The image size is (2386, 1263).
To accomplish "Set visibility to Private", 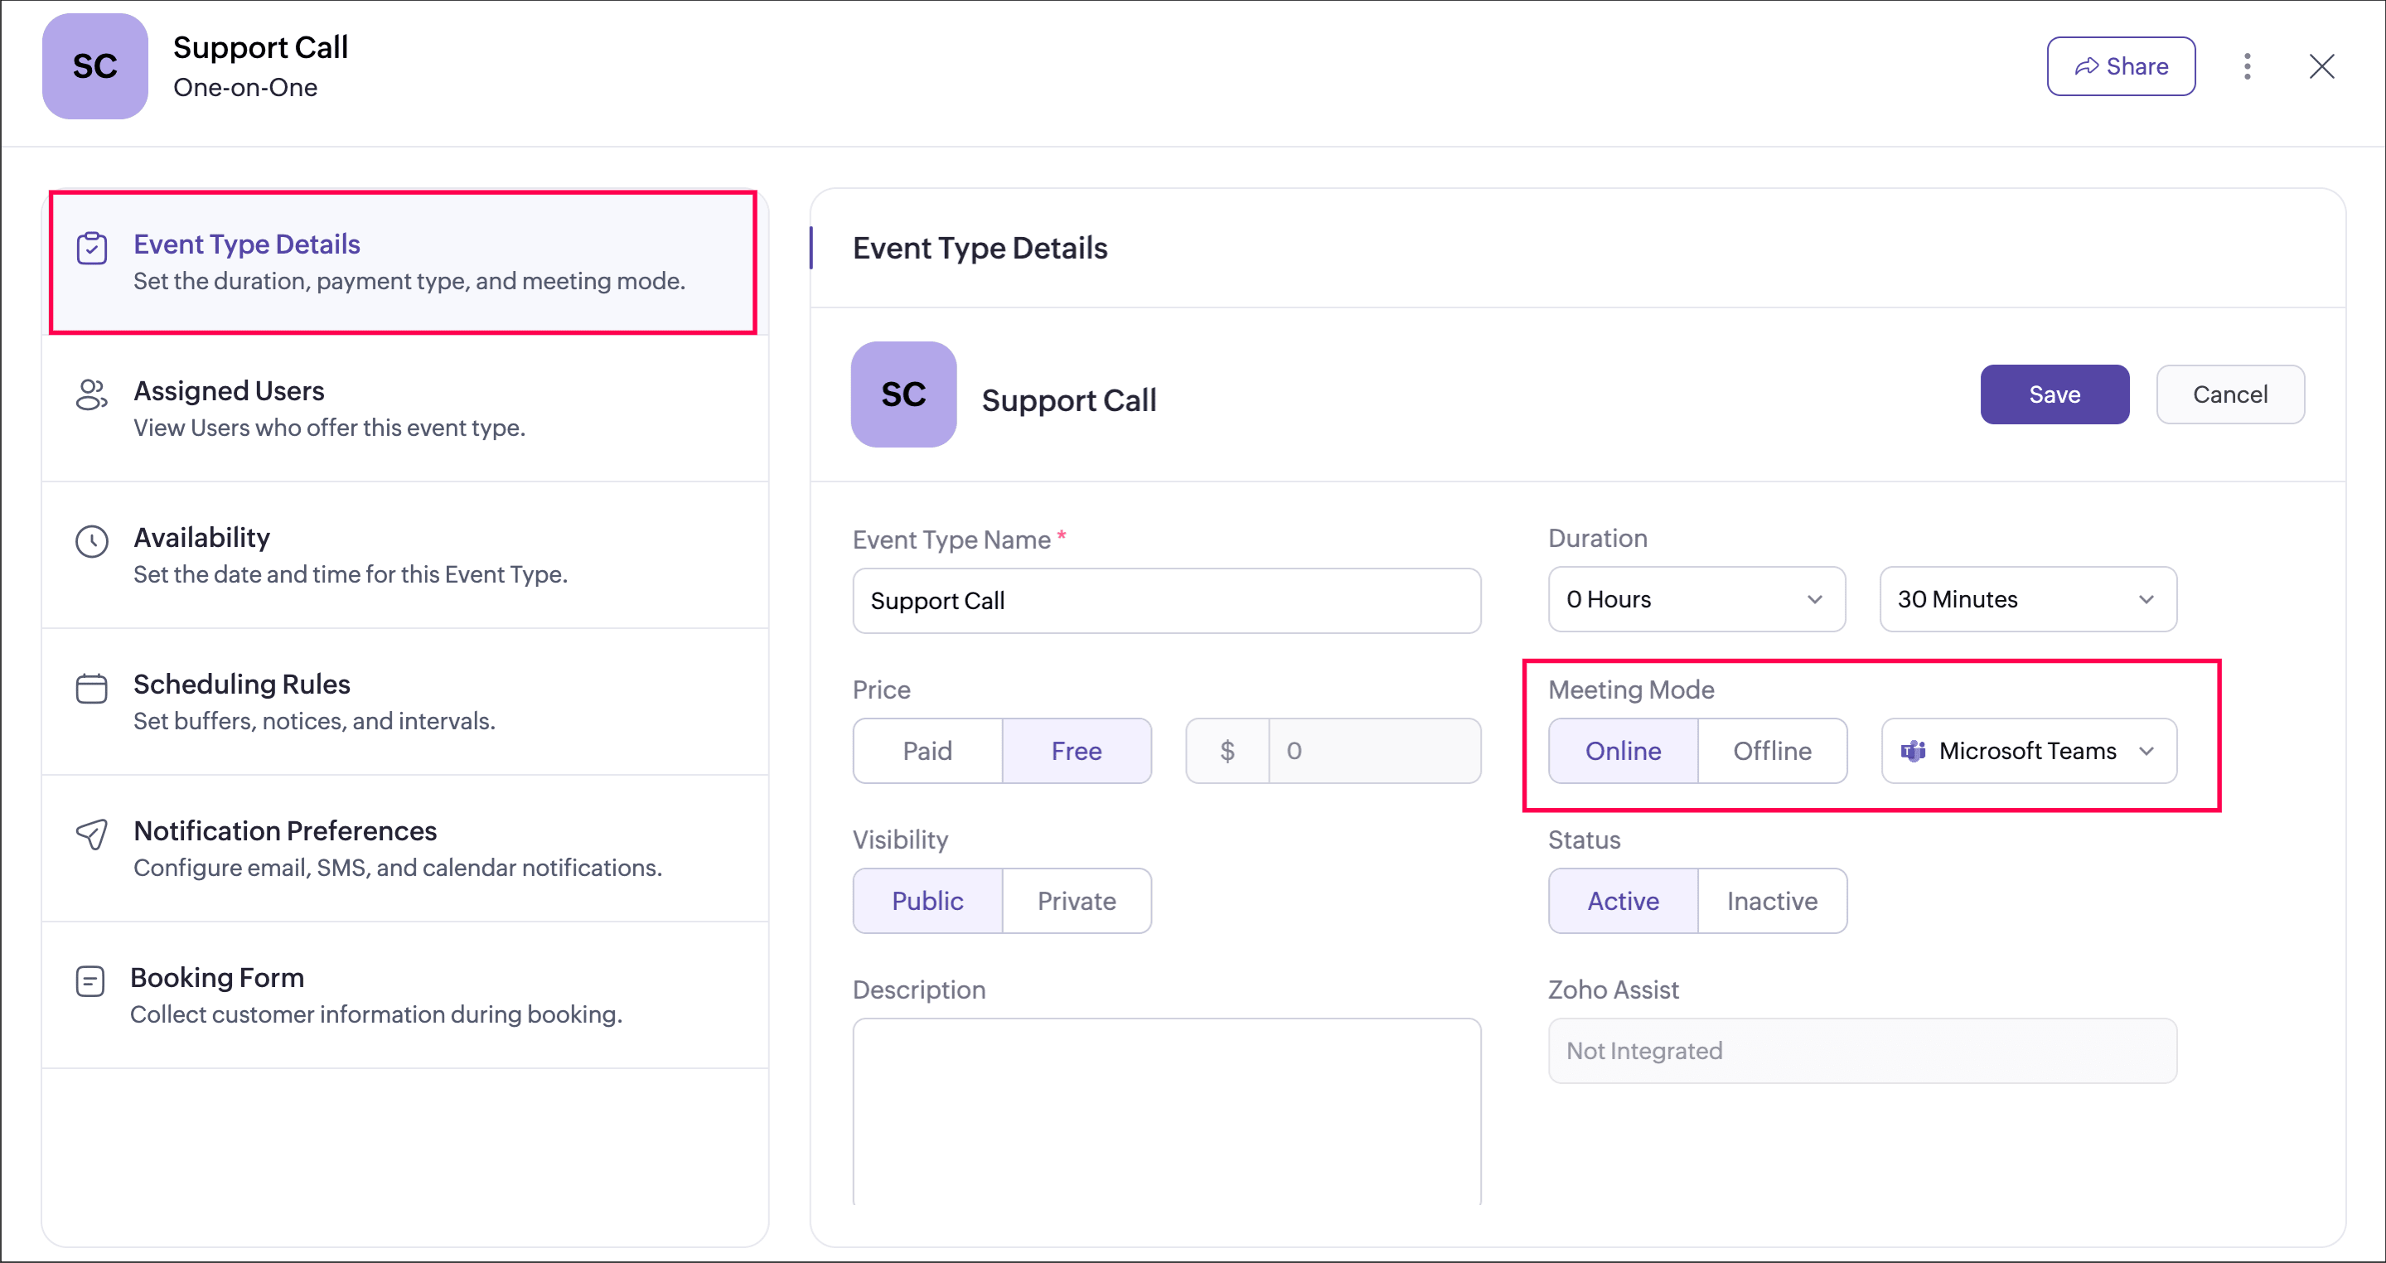I will tap(1076, 901).
